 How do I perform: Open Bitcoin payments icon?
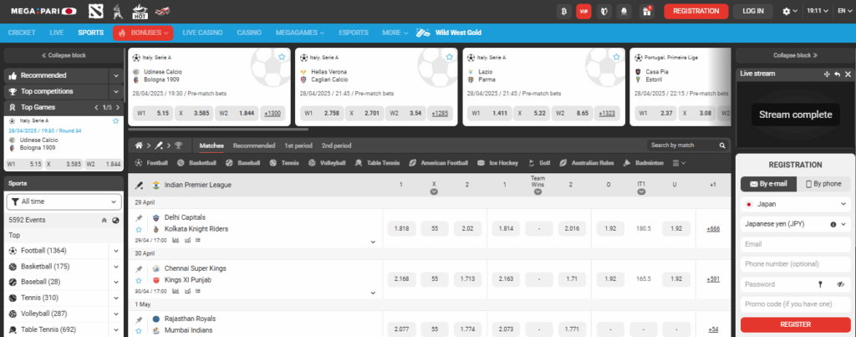pyautogui.click(x=564, y=11)
